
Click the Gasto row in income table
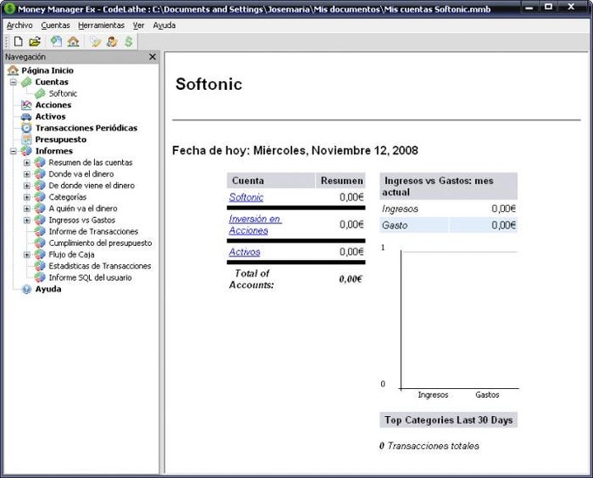click(x=448, y=225)
